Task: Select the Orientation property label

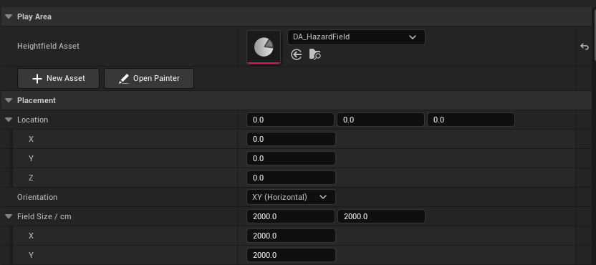Action: [37, 198]
